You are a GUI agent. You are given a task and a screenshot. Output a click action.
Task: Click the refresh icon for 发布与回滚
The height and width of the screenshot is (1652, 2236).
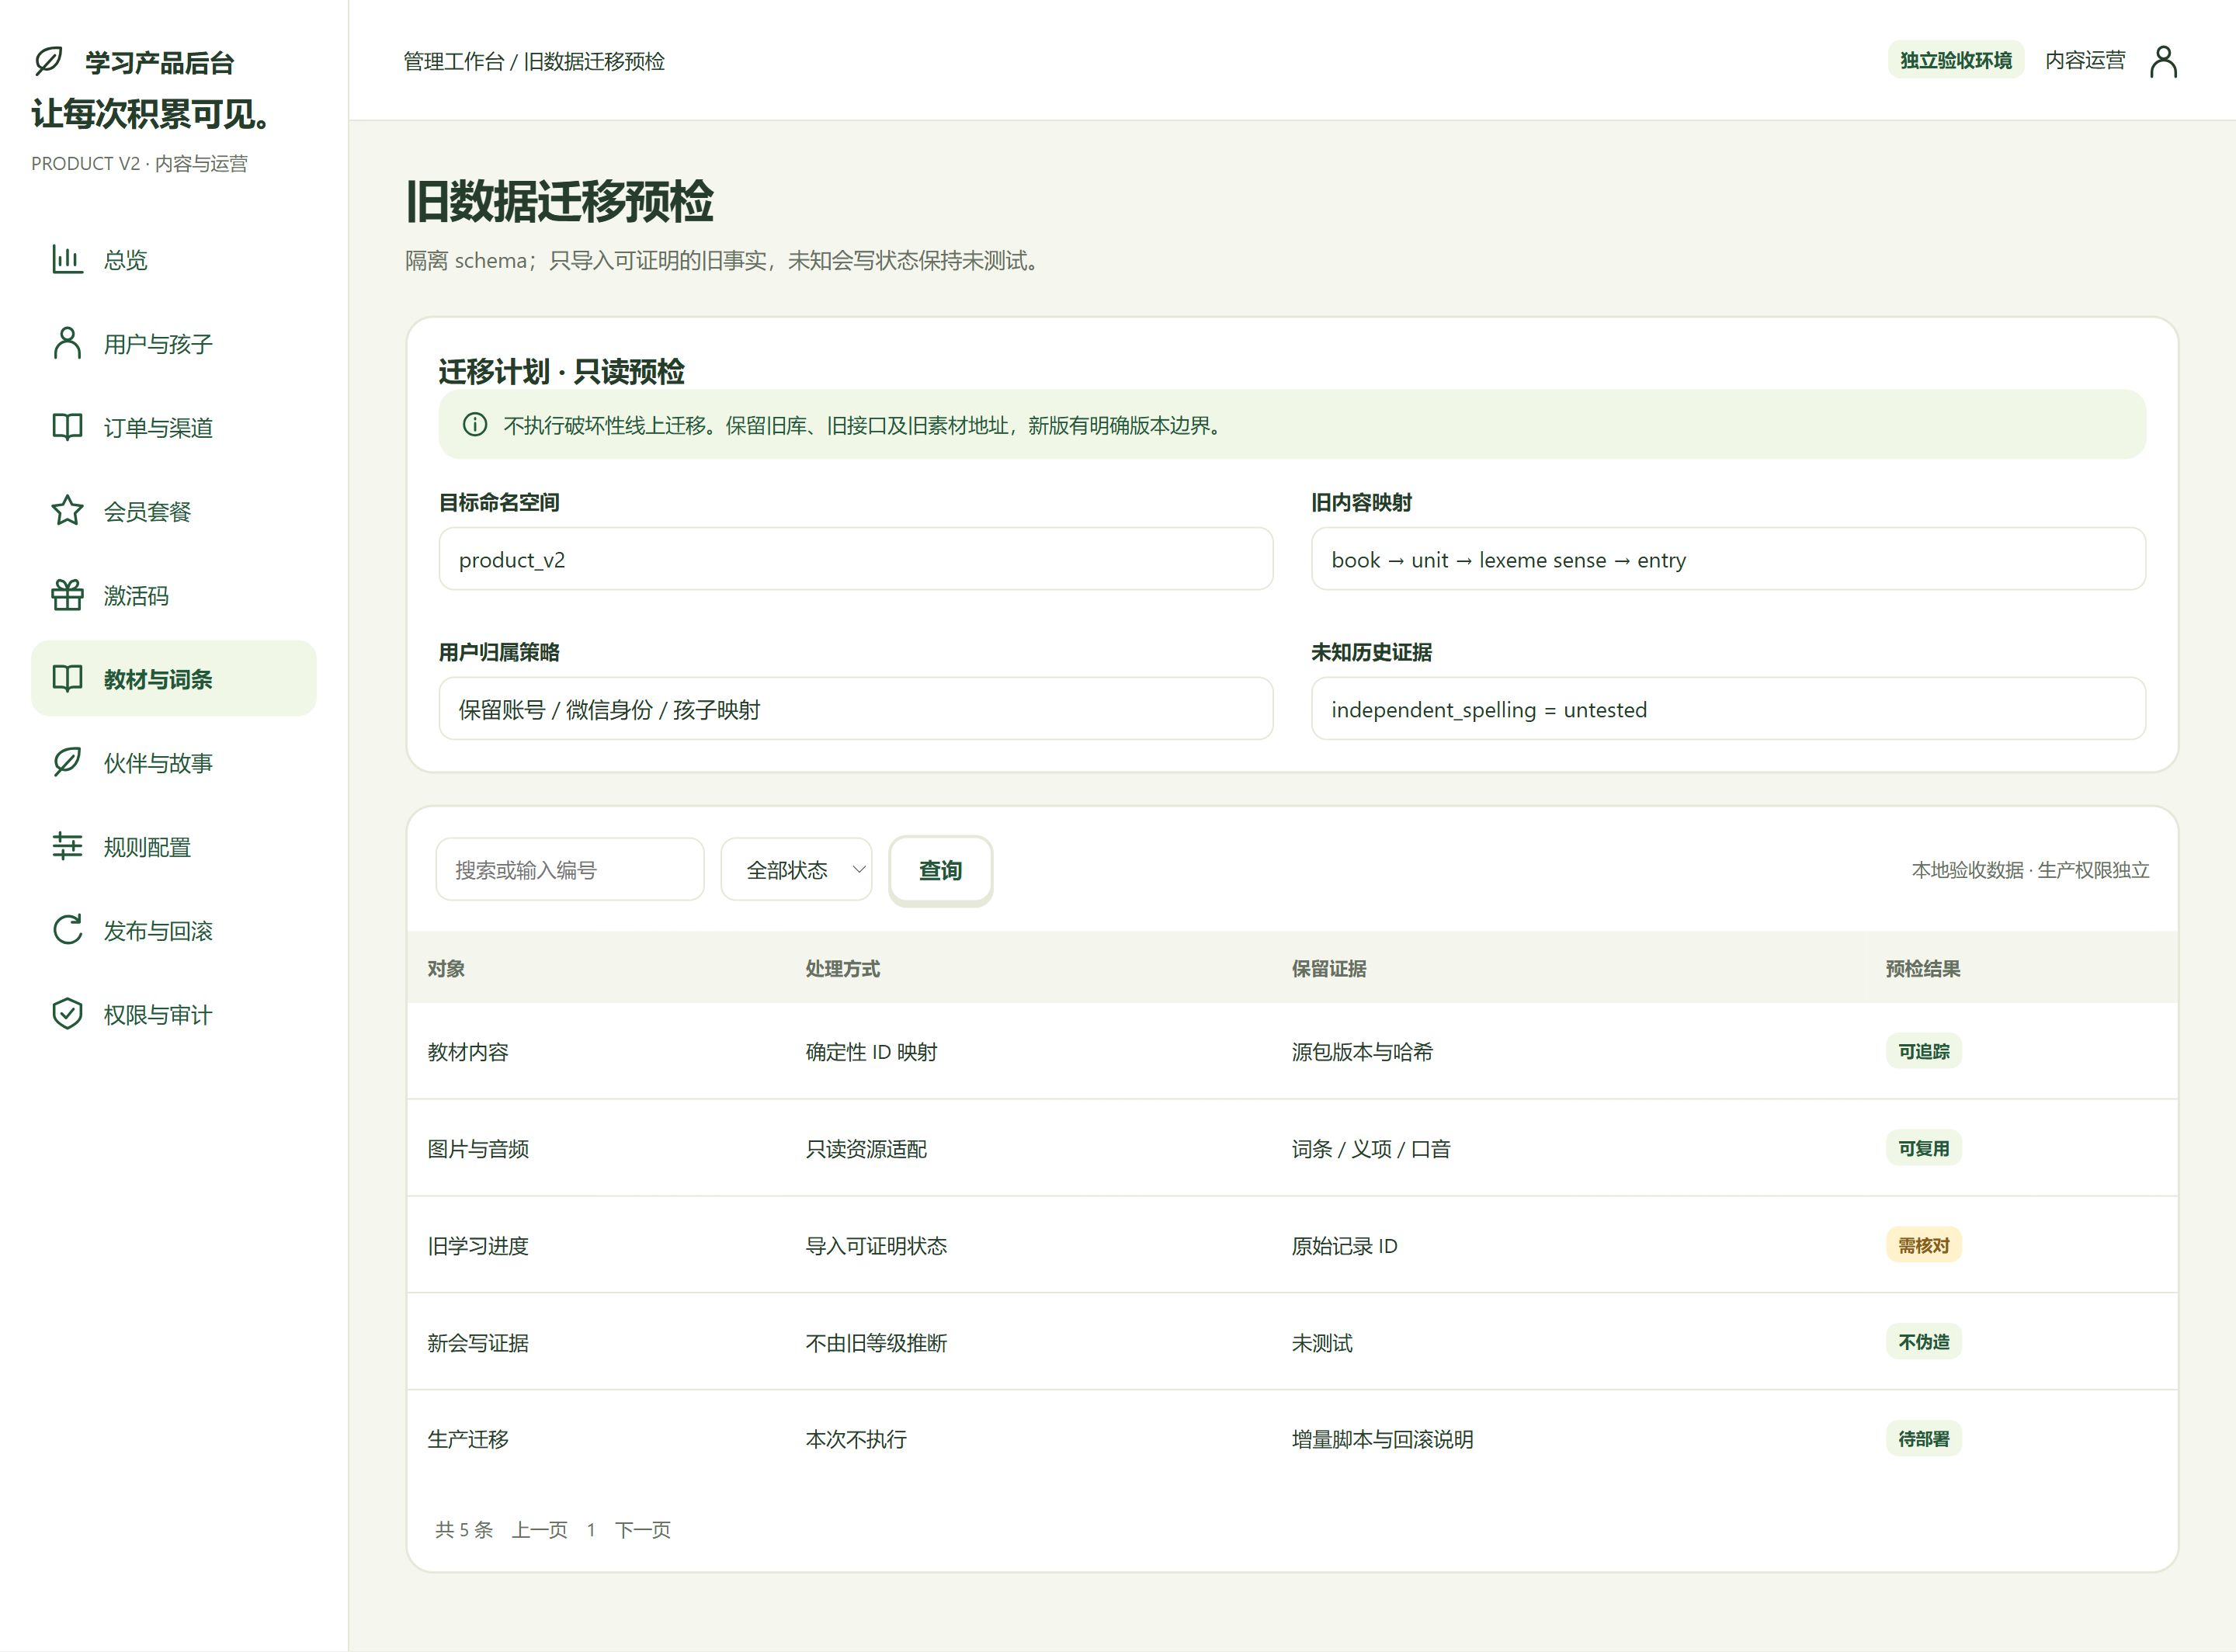point(67,930)
